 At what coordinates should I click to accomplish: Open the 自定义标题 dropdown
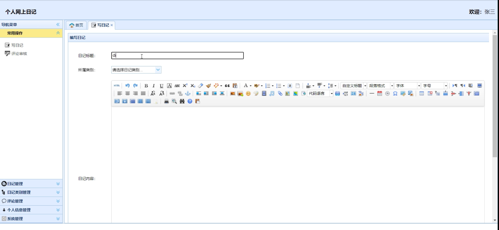354,86
